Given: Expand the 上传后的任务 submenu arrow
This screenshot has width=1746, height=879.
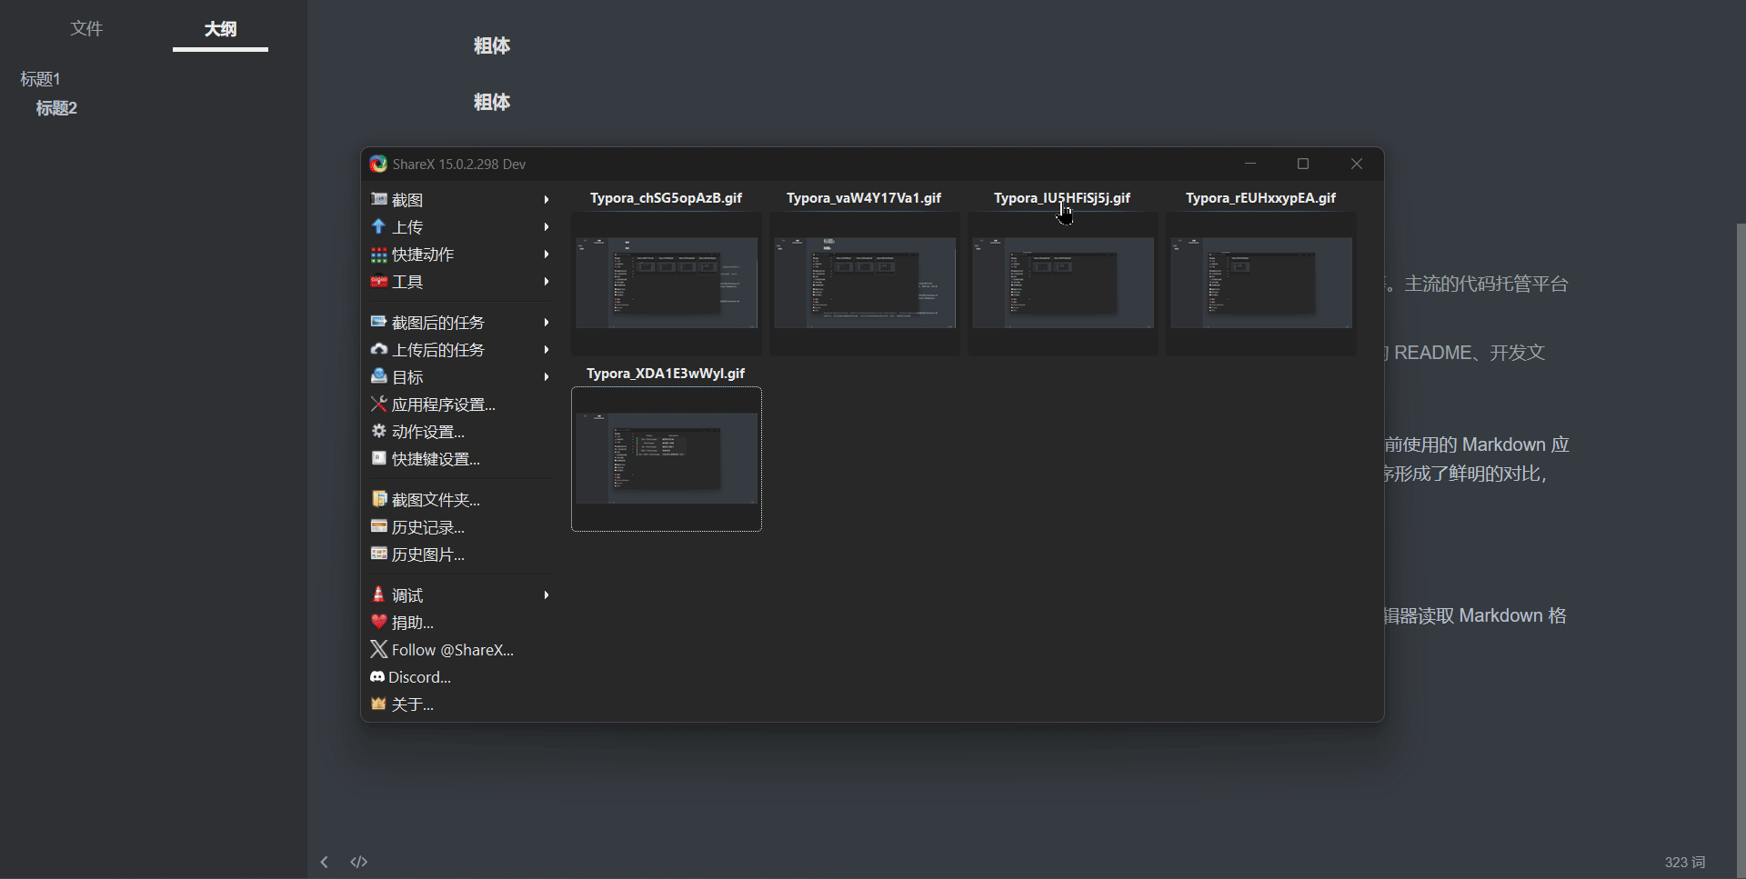Looking at the screenshot, I should coord(547,349).
